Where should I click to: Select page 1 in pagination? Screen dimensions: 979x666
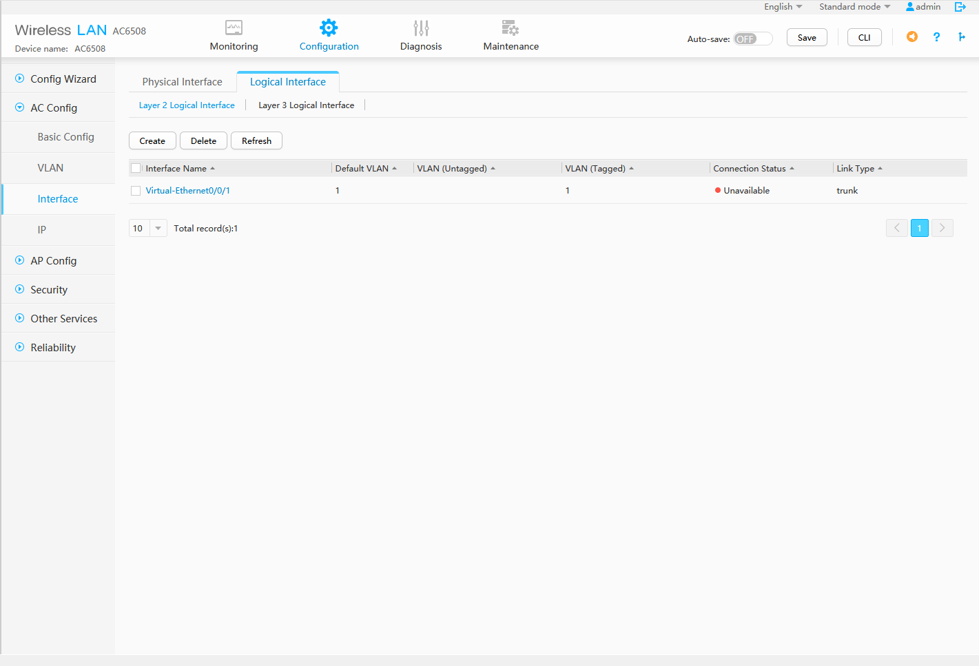(x=919, y=228)
